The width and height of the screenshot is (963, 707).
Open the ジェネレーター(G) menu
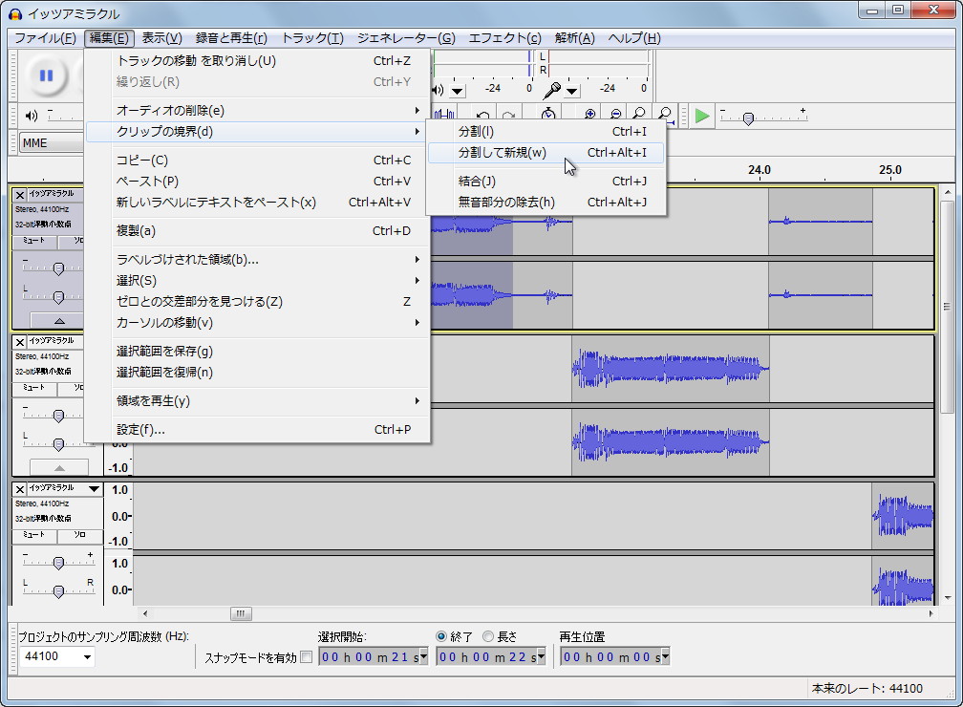406,38
